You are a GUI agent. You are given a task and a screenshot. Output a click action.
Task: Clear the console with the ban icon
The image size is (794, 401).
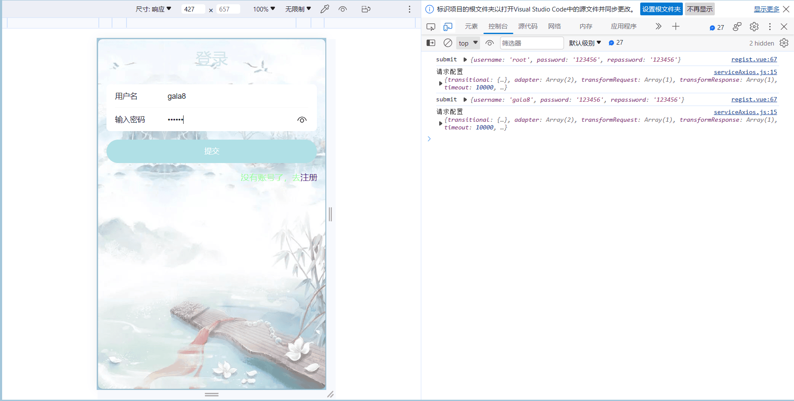pos(448,43)
